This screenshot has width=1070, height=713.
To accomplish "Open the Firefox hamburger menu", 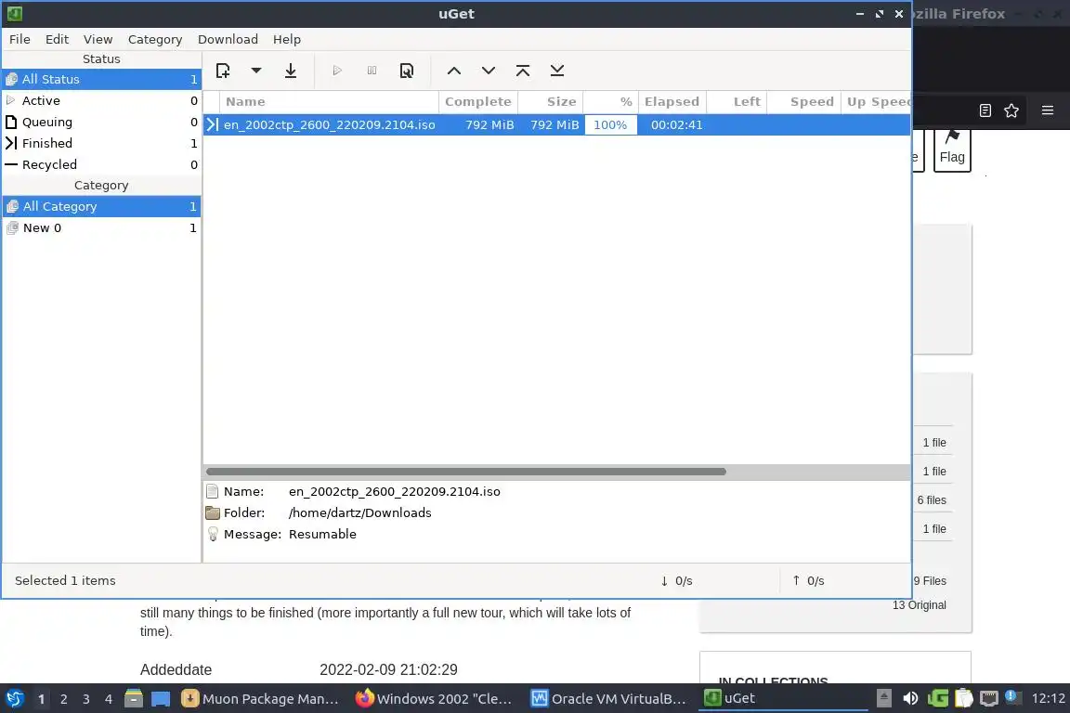I will [x=1048, y=110].
